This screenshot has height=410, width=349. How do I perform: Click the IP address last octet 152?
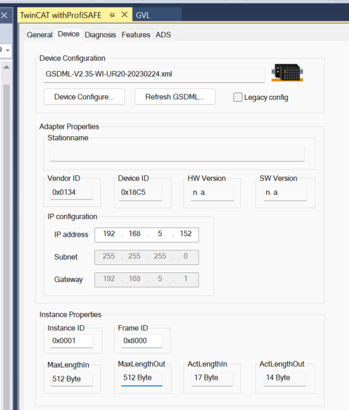(x=186, y=234)
